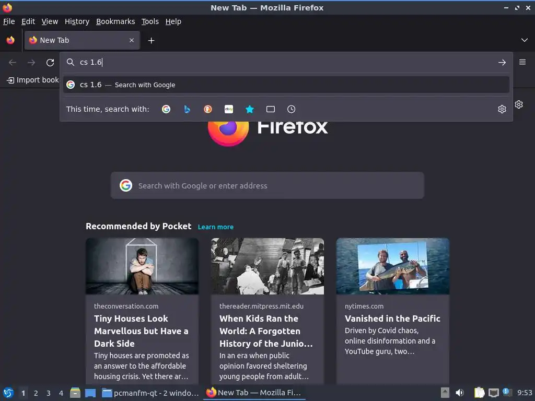The width and height of the screenshot is (535, 401).
Task: Click the Go arrow in address bar
Action: [x=502, y=63]
